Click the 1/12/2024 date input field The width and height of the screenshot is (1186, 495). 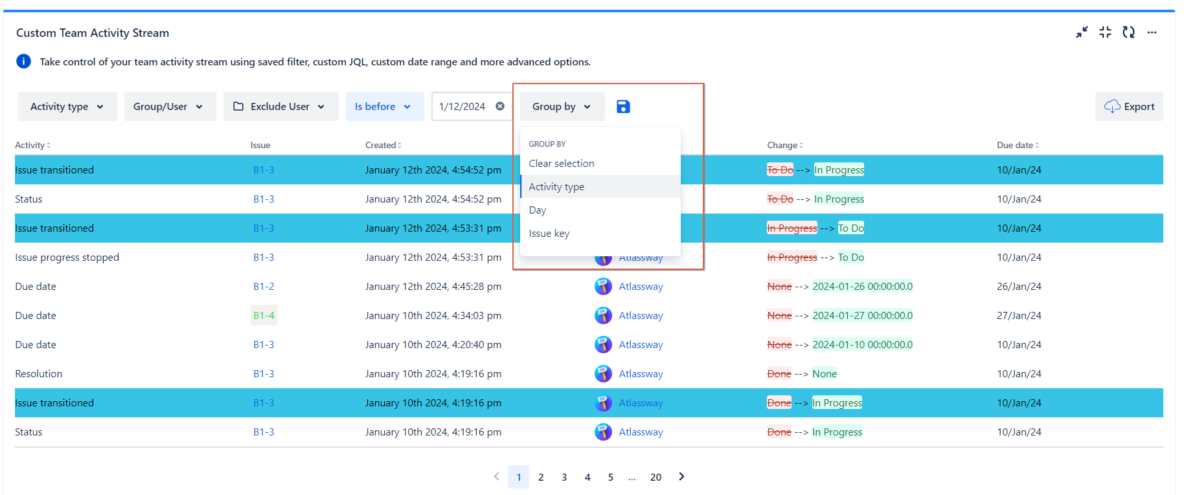[462, 107]
